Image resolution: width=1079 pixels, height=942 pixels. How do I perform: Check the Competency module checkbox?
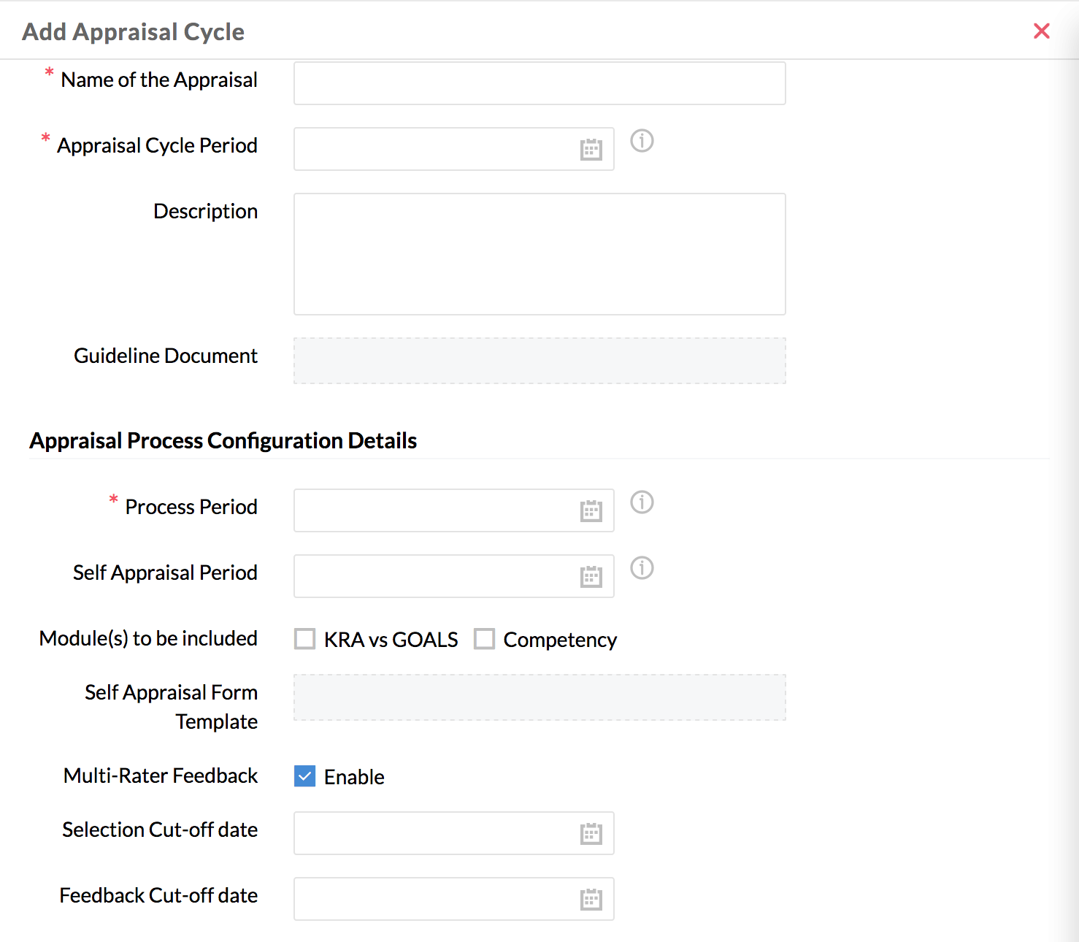[484, 639]
